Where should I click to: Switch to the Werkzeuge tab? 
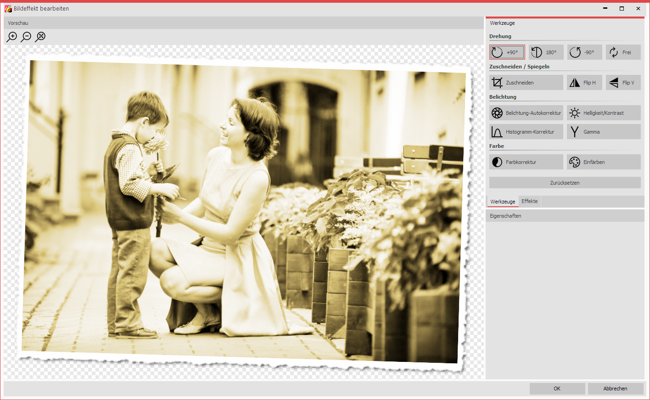tap(503, 202)
